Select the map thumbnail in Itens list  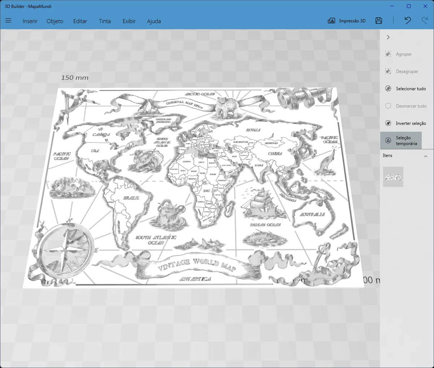click(x=393, y=177)
